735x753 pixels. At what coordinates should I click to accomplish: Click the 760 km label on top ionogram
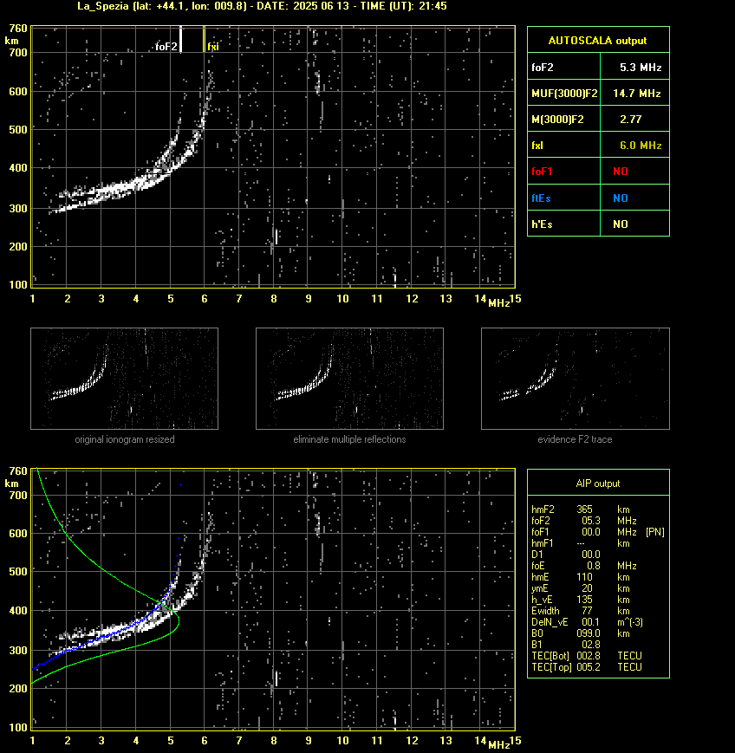click(18, 29)
